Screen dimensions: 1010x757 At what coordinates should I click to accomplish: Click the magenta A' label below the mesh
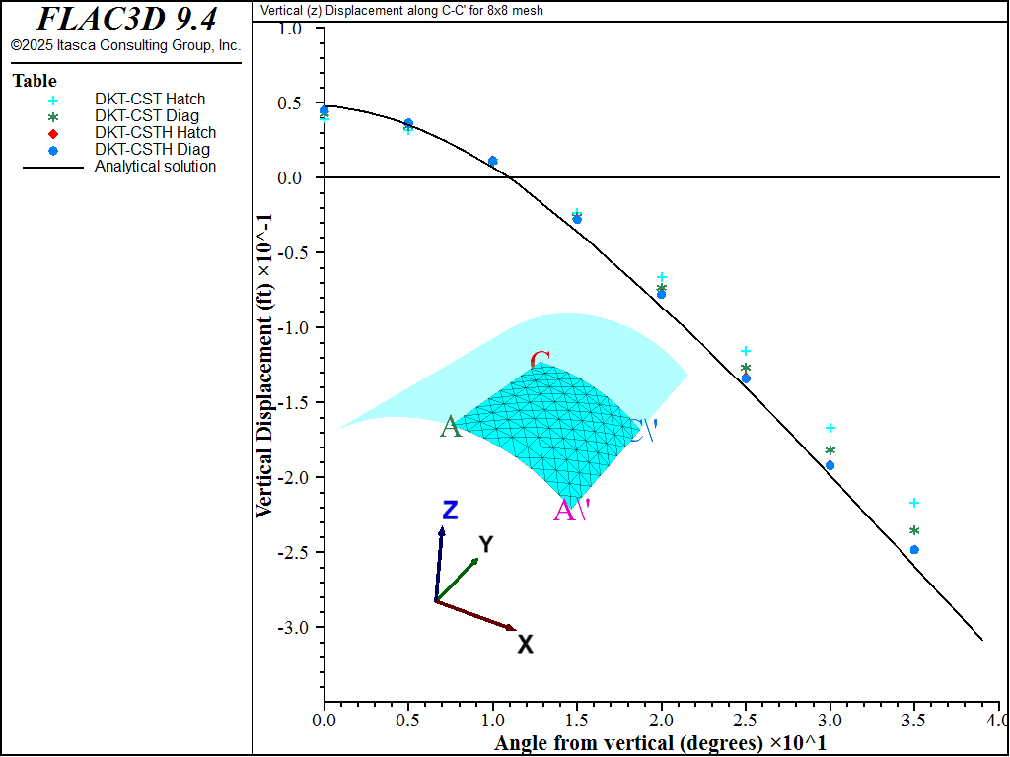(x=569, y=511)
